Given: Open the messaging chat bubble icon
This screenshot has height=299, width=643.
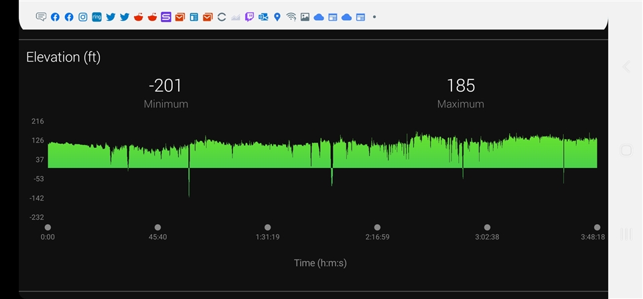Looking at the screenshot, I should pos(41,17).
